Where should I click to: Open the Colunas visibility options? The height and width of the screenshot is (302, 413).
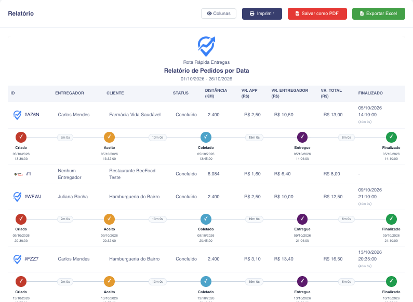pyautogui.click(x=218, y=13)
